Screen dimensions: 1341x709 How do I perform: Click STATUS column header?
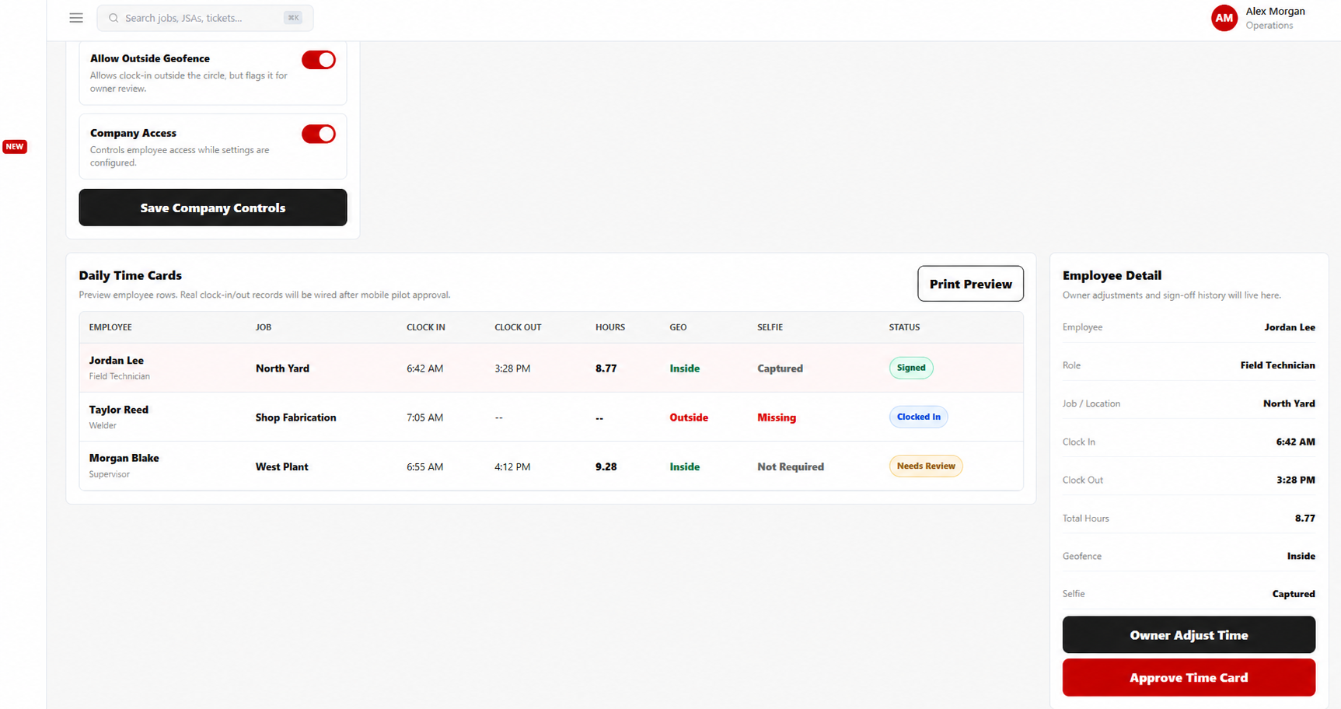click(904, 327)
